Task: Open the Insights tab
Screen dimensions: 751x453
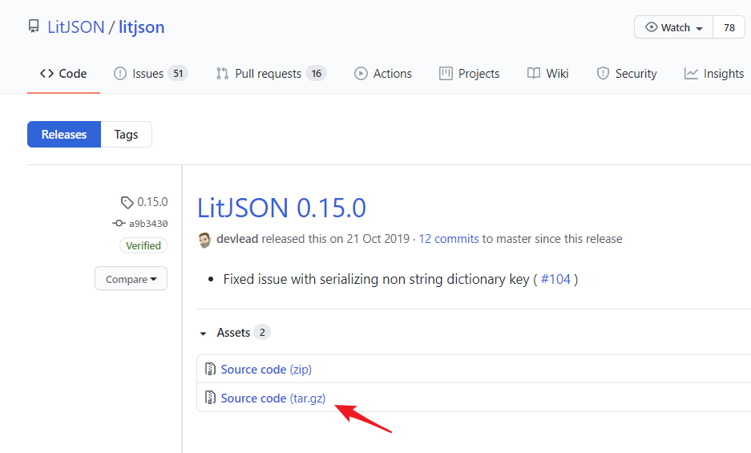Action: (x=714, y=73)
